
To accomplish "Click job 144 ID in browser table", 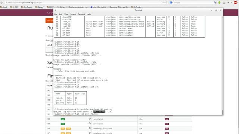I will click(x=48, y=100).
